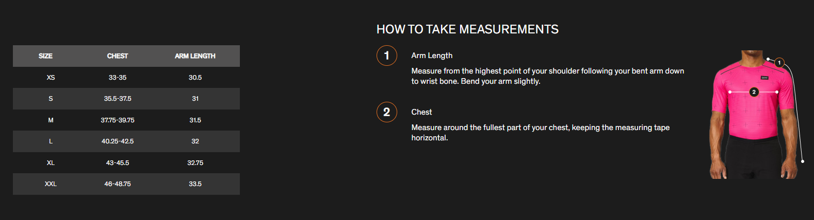Click the number 1 circle beside Arm Length

click(386, 56)
